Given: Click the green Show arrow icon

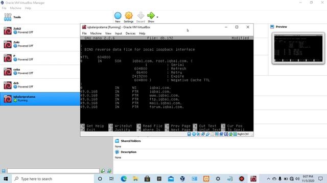Looking at the screenshot, I should (x=151, y=16).
